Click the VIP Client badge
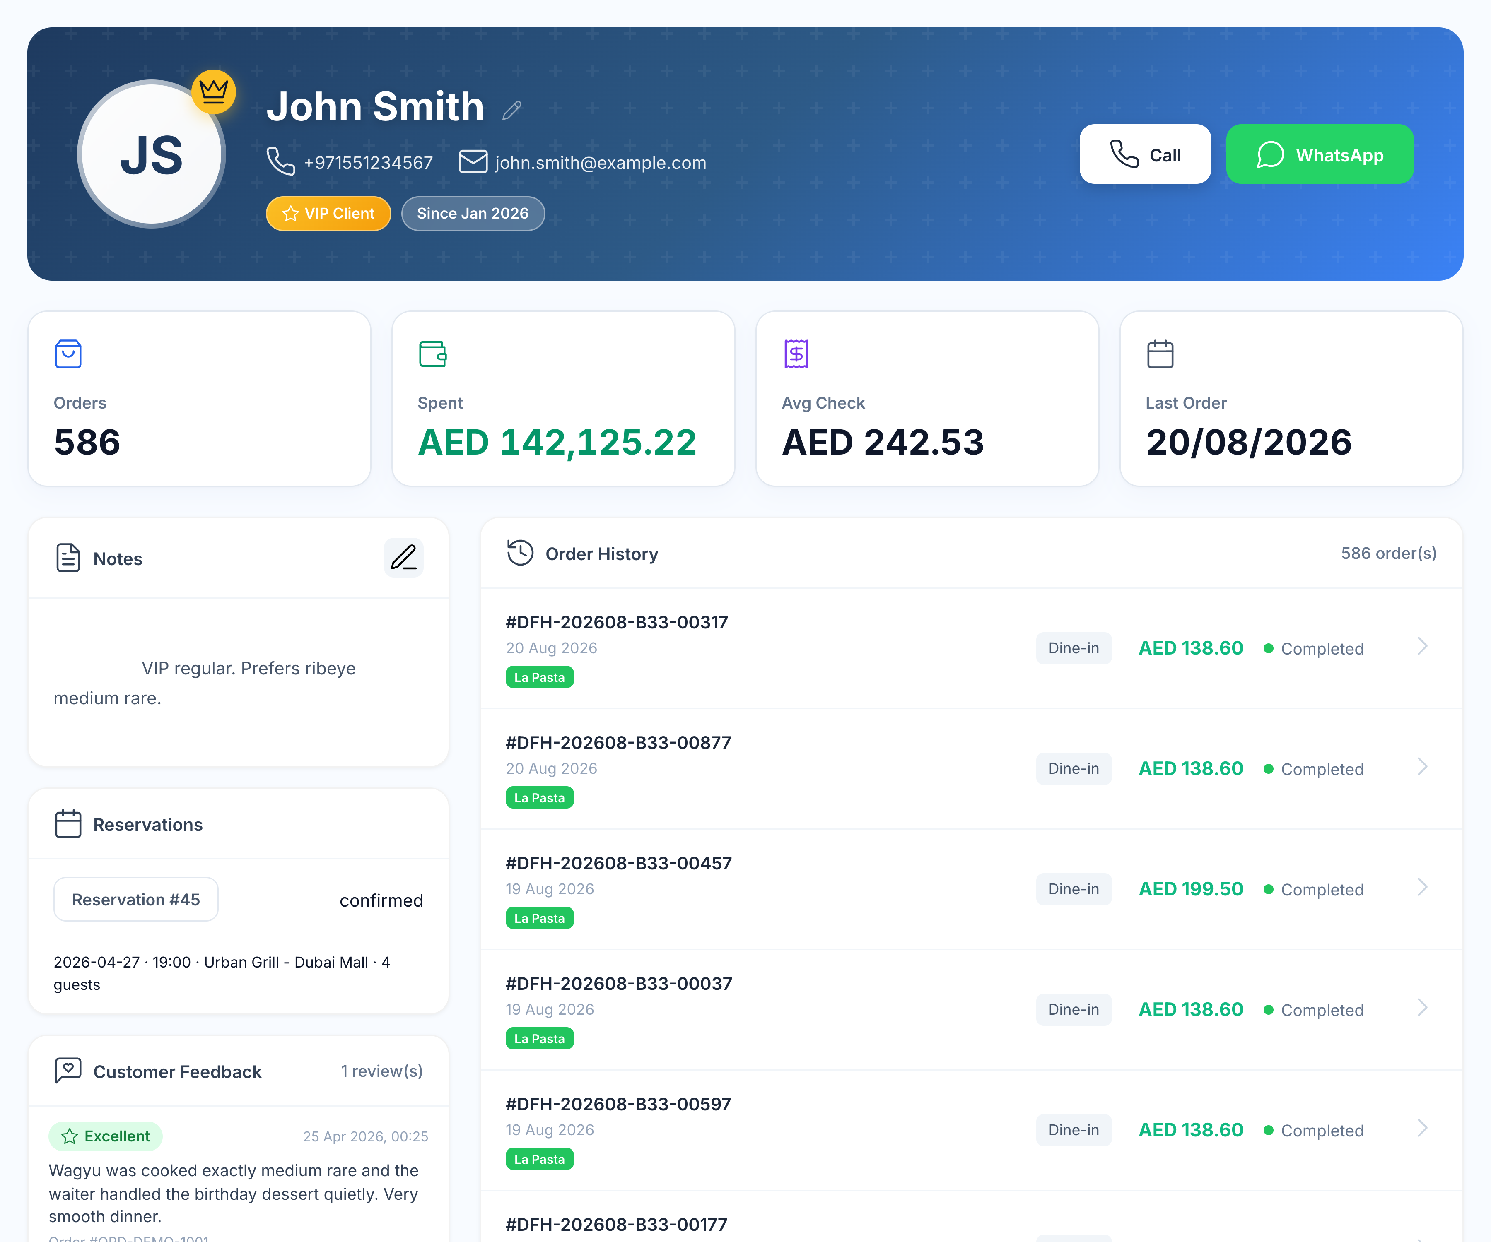Image resolution: width=1491 pixels, height=1242 pixels. 328,214
